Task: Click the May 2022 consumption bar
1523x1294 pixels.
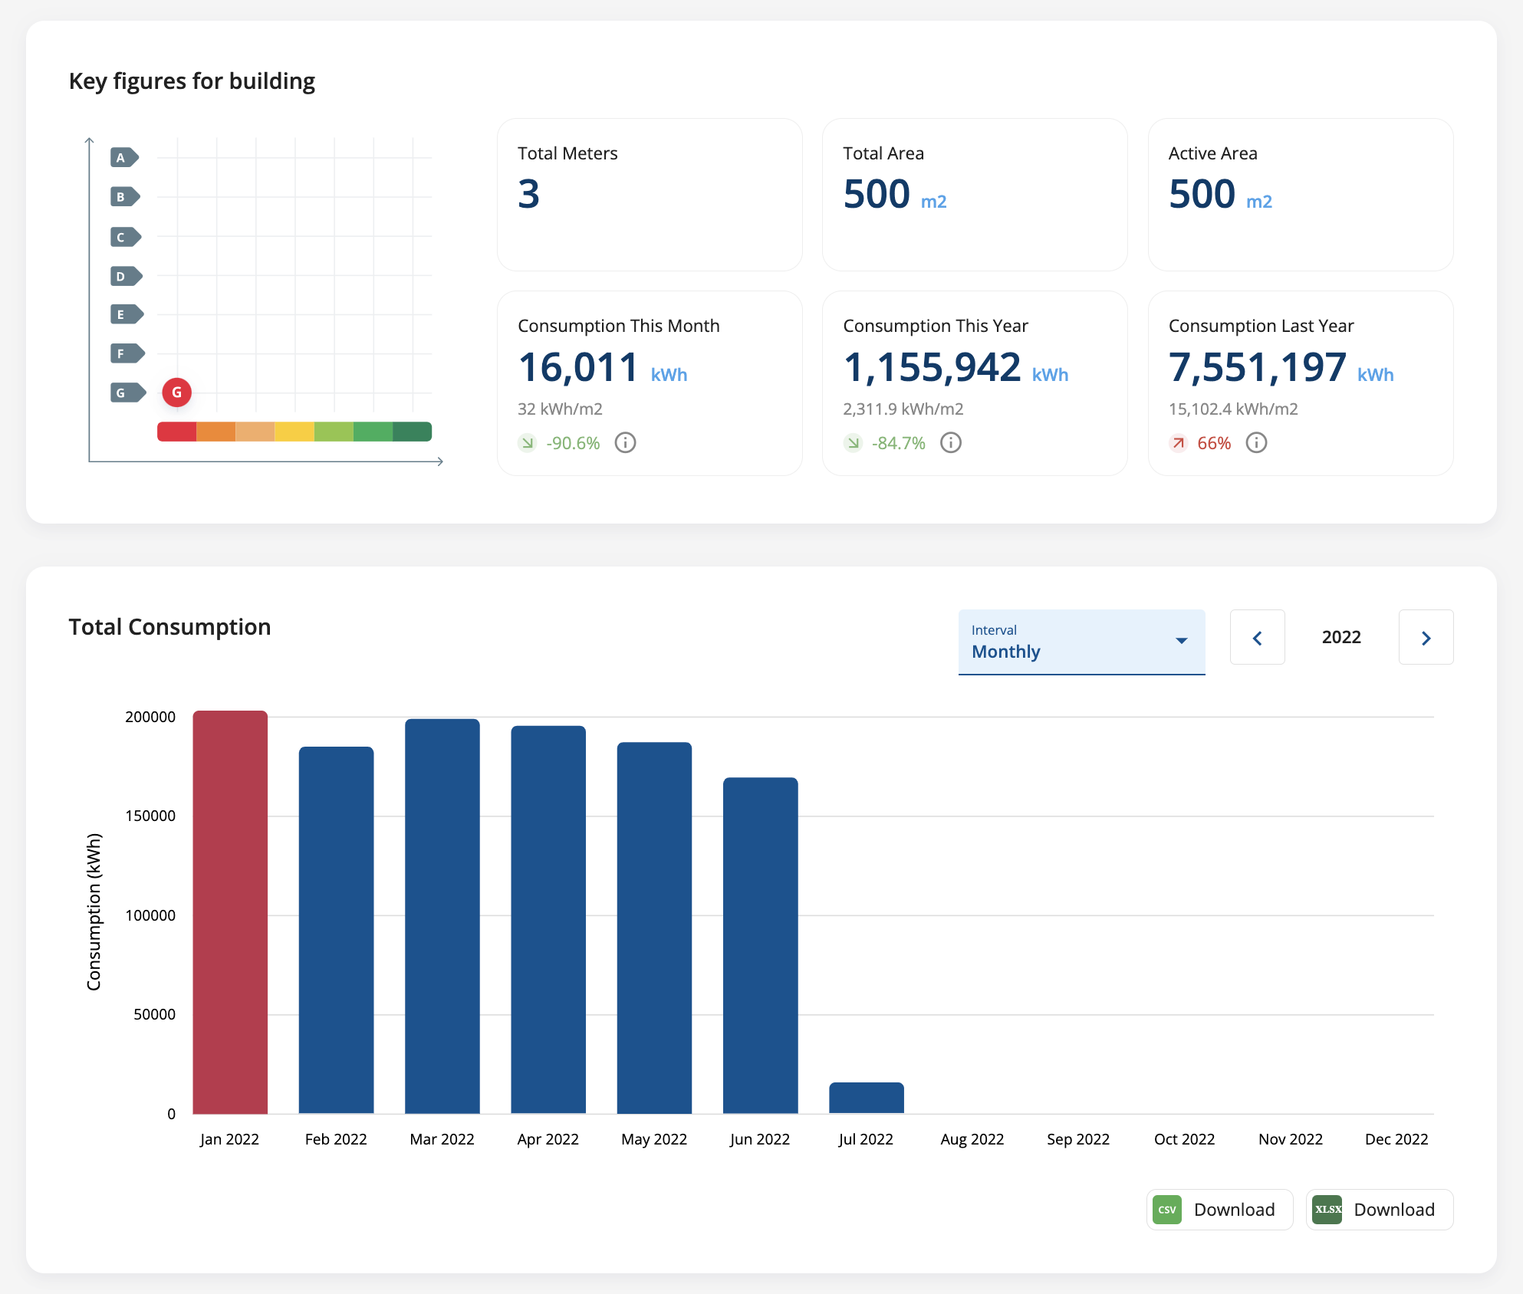Action: (654, 928)
